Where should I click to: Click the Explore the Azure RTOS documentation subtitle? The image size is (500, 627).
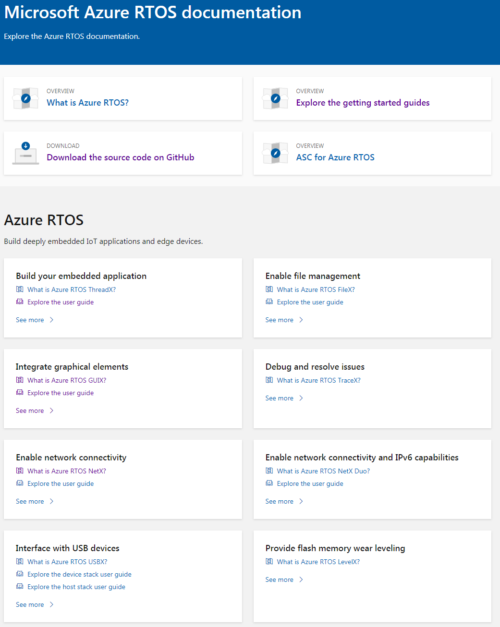(x=72, y=36)
